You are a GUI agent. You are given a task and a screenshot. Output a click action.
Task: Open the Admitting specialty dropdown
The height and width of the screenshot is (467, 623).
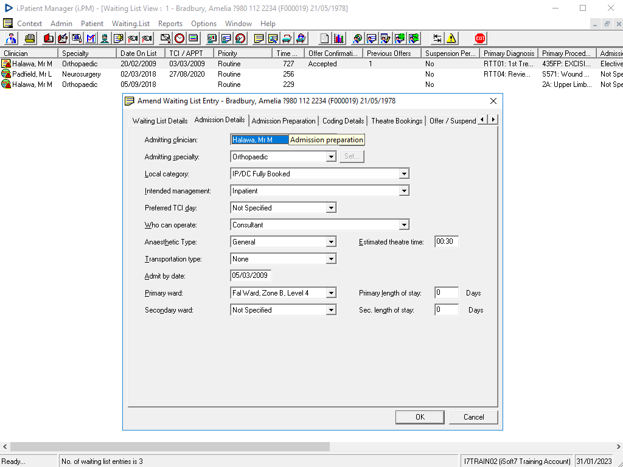pos(331,157)
